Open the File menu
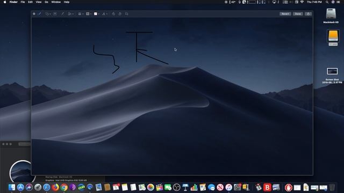Image resolution: width=344 pixels, height=193 pixels. coord(23,2)
